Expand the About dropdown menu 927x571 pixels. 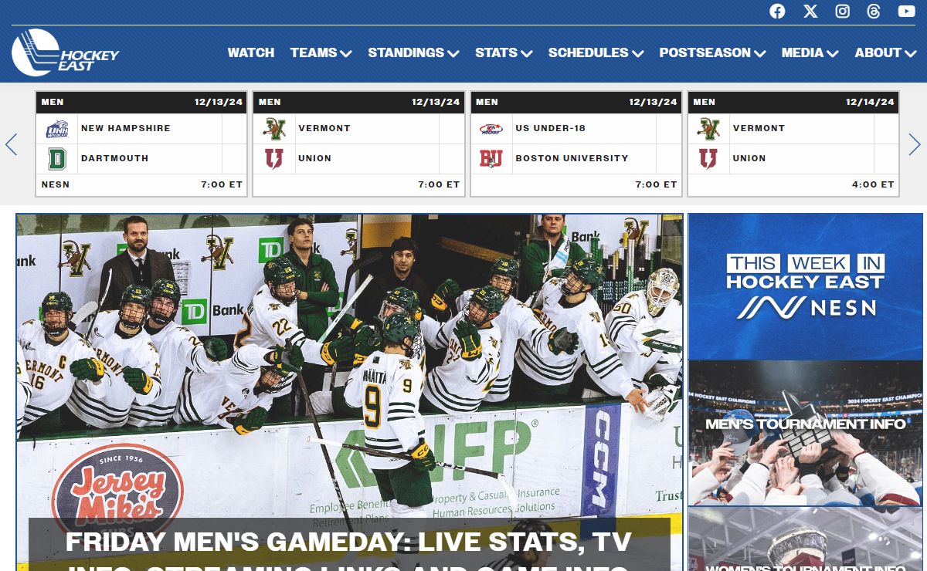[885, 52]
